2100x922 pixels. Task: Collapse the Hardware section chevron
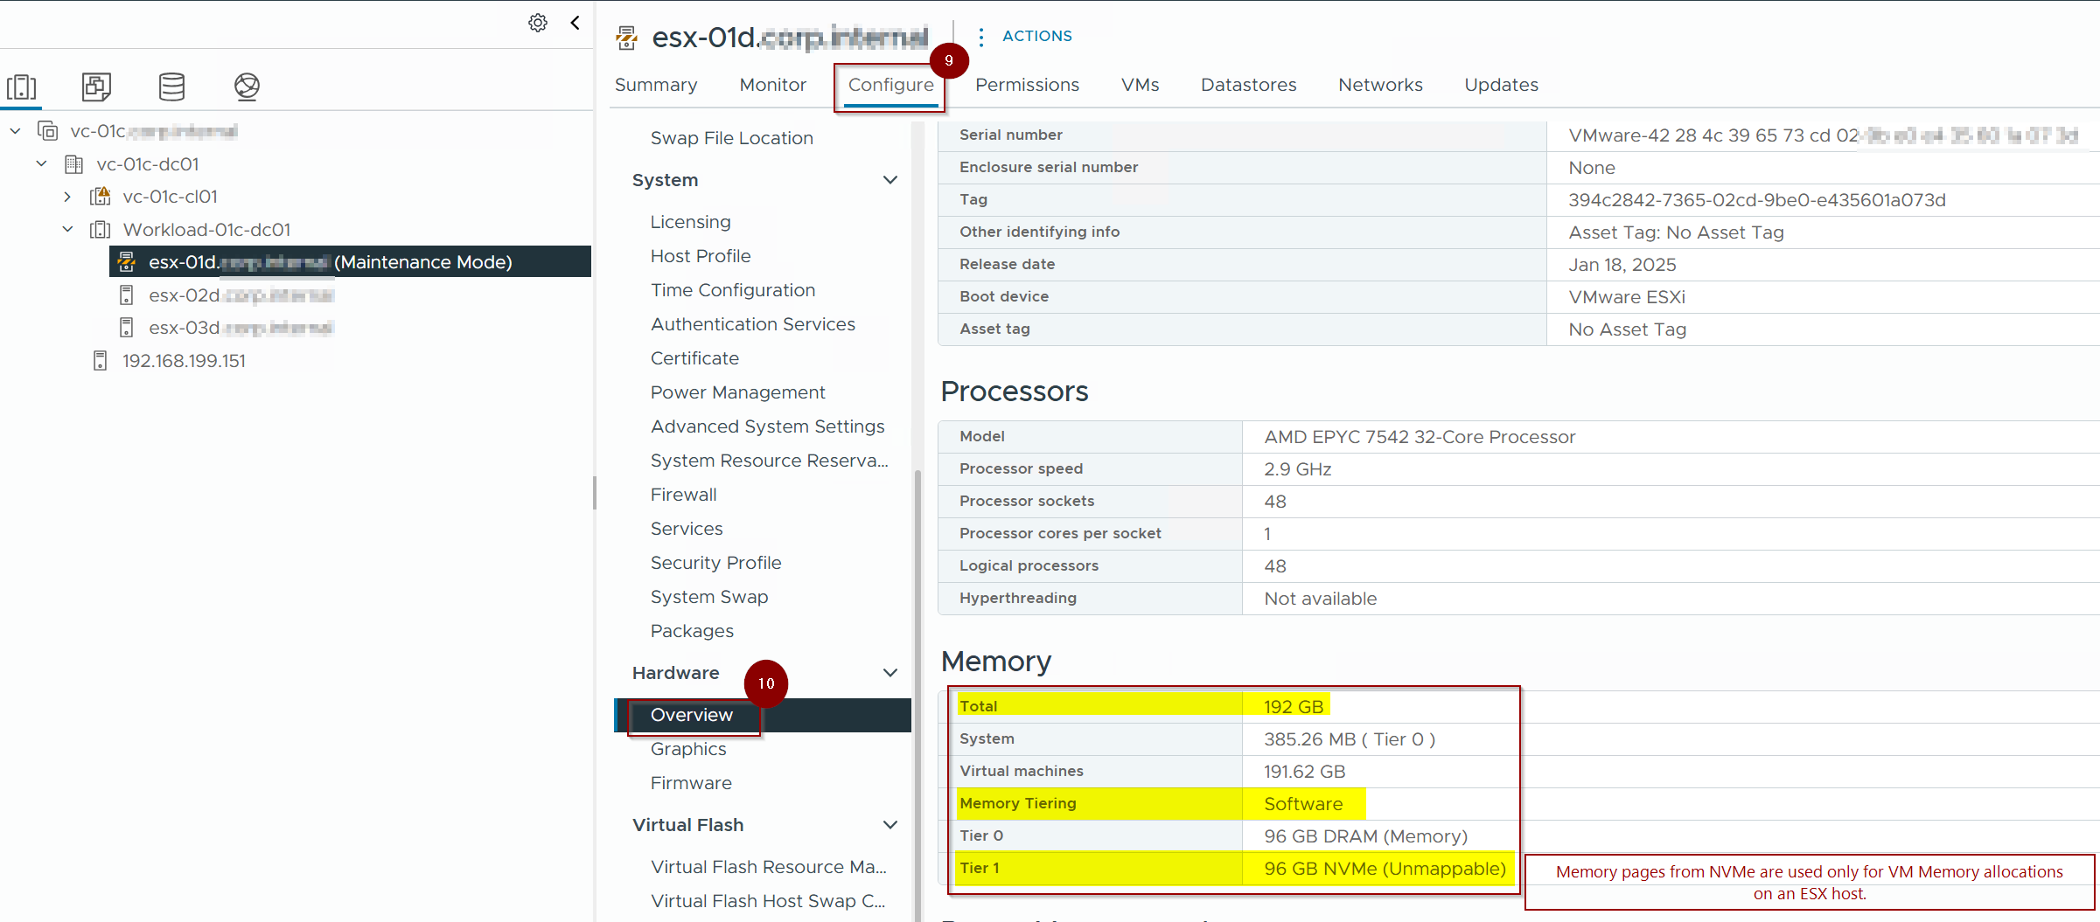pos(890,673)
